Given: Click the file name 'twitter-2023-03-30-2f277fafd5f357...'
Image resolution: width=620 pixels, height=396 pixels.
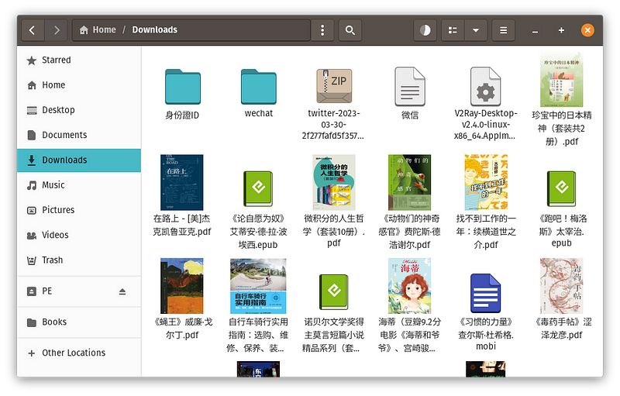Looking at the screenshot, I should (333, 125).
